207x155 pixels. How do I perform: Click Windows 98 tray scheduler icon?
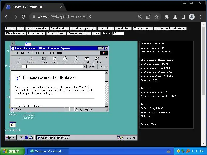(119, 138)
